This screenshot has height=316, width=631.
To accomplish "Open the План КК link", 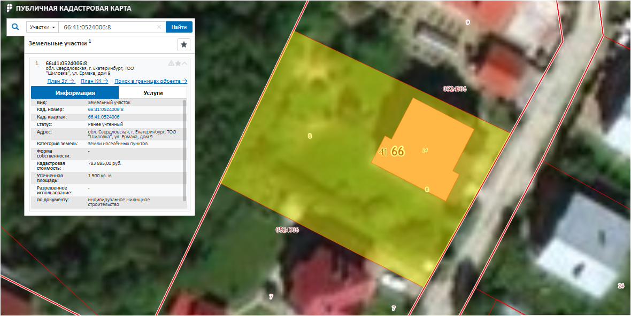I will [94, 81].
